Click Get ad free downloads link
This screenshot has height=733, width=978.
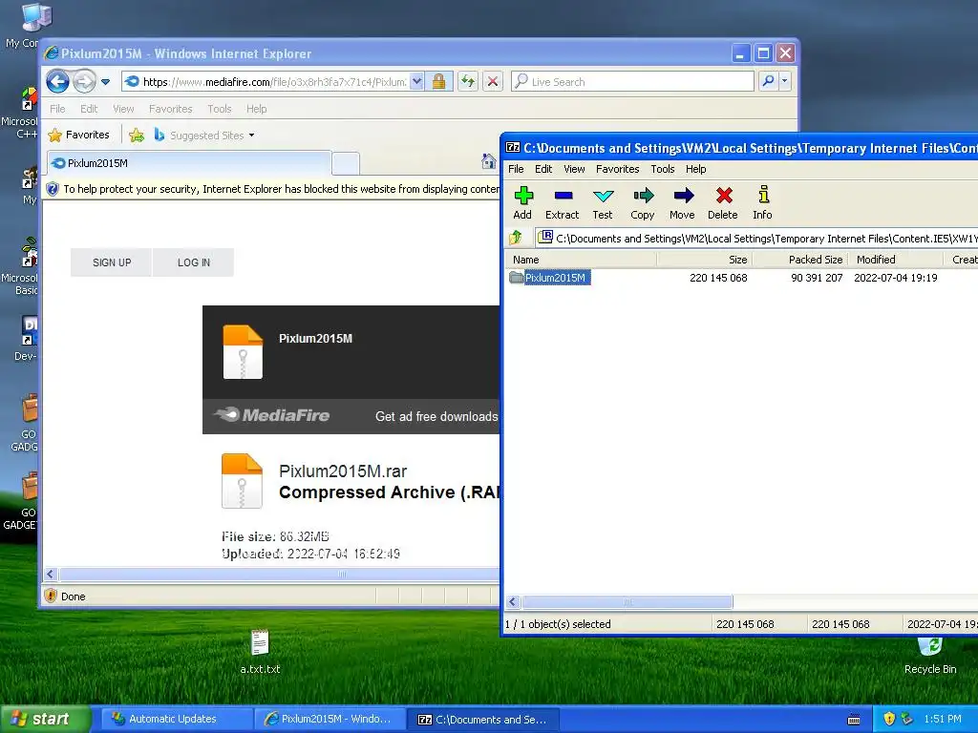436,416
